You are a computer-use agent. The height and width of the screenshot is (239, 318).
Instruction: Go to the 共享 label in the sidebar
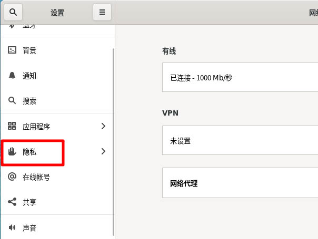tap(29, 202)
